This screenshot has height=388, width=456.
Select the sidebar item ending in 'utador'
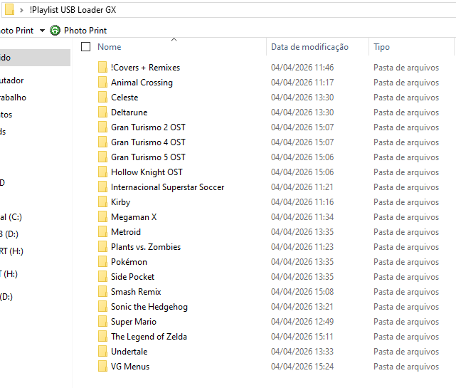11,80
